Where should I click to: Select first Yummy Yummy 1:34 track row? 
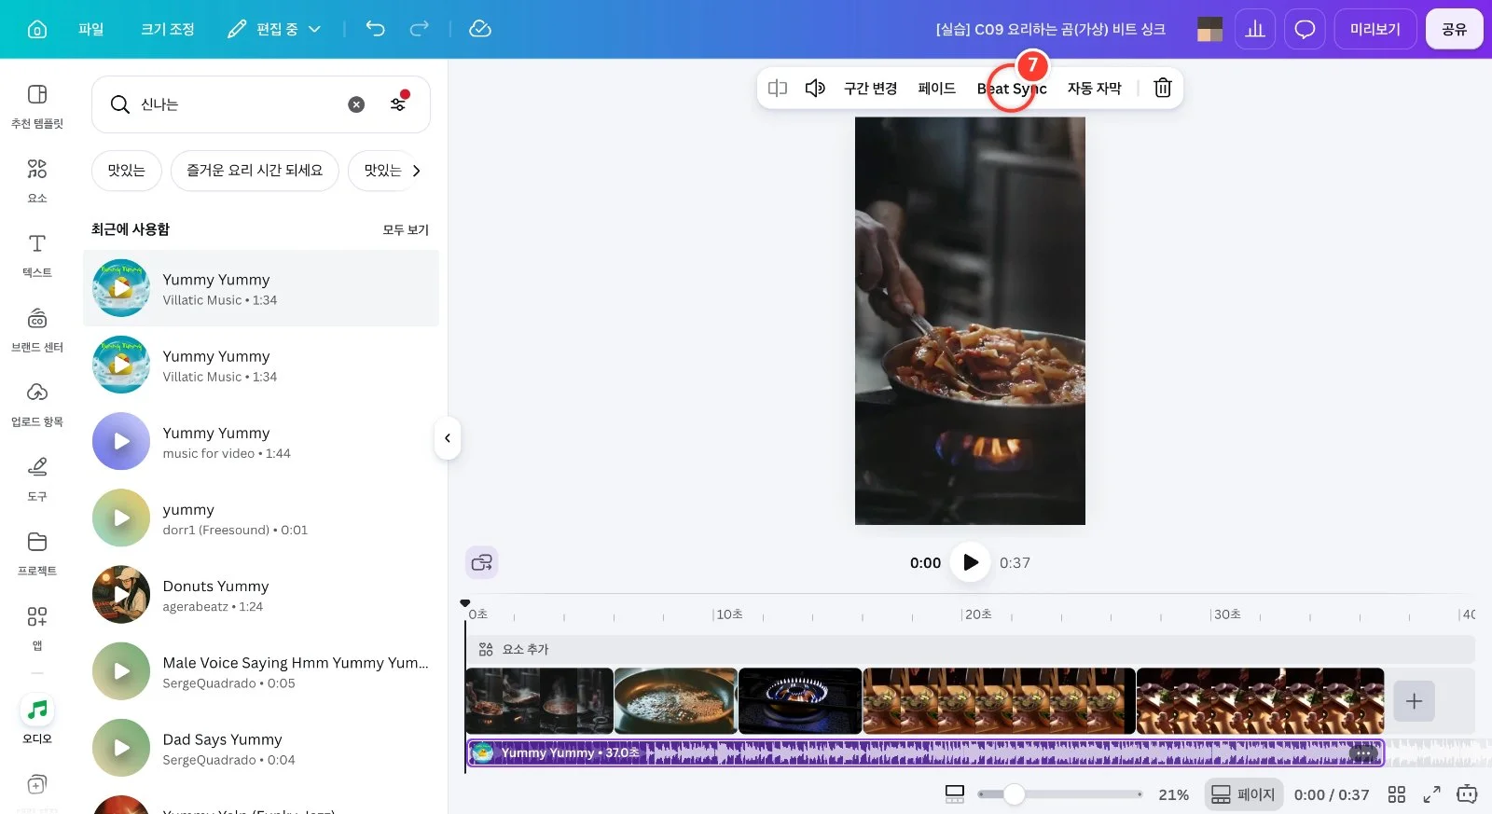pos(261,288)
